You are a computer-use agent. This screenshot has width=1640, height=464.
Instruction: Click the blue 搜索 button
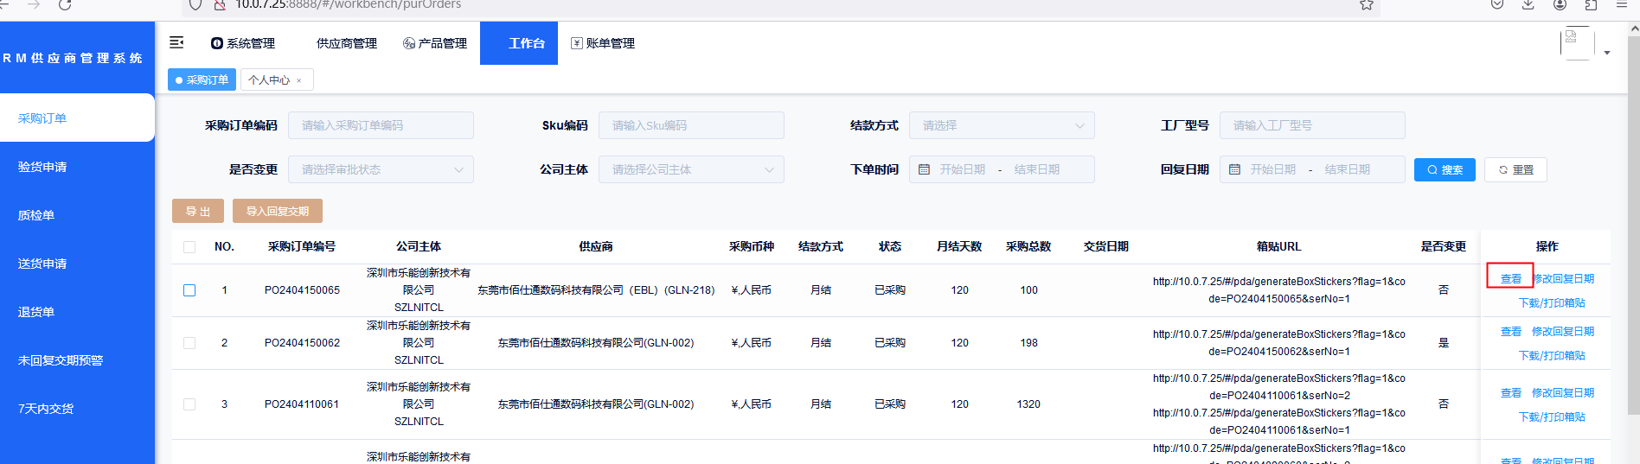(1445, 169)
